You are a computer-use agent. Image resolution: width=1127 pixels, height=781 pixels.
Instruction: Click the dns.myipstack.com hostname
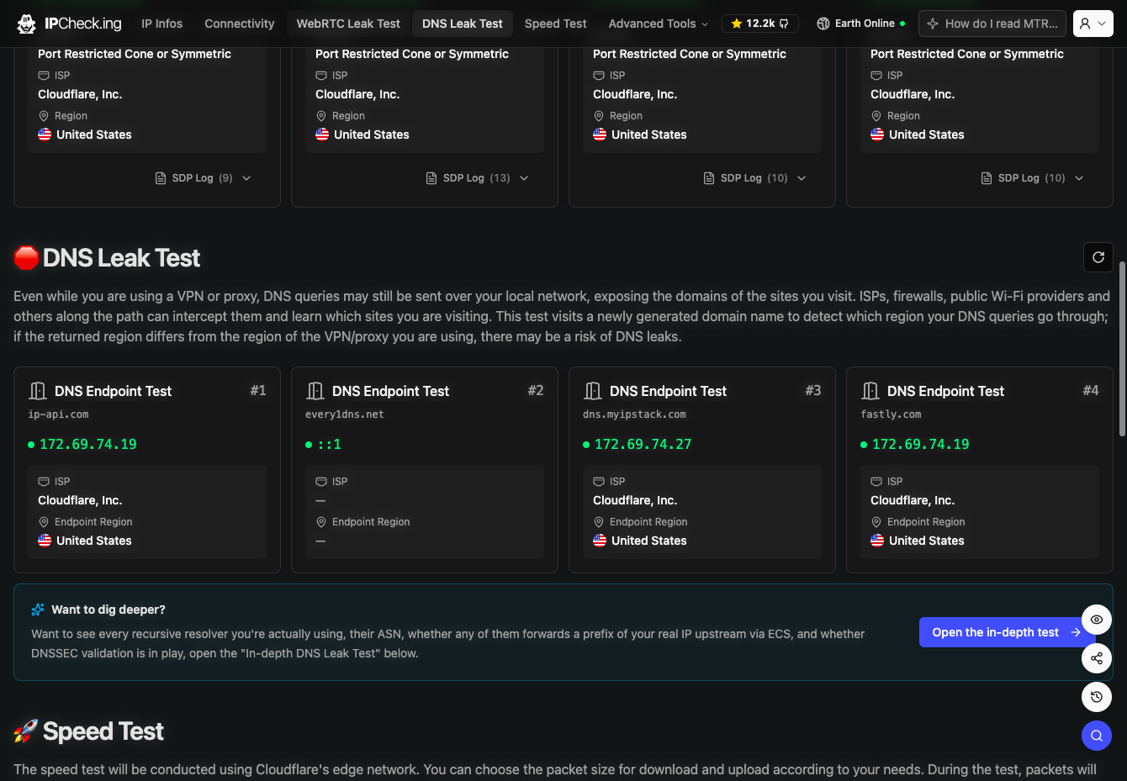pos(634,414)
